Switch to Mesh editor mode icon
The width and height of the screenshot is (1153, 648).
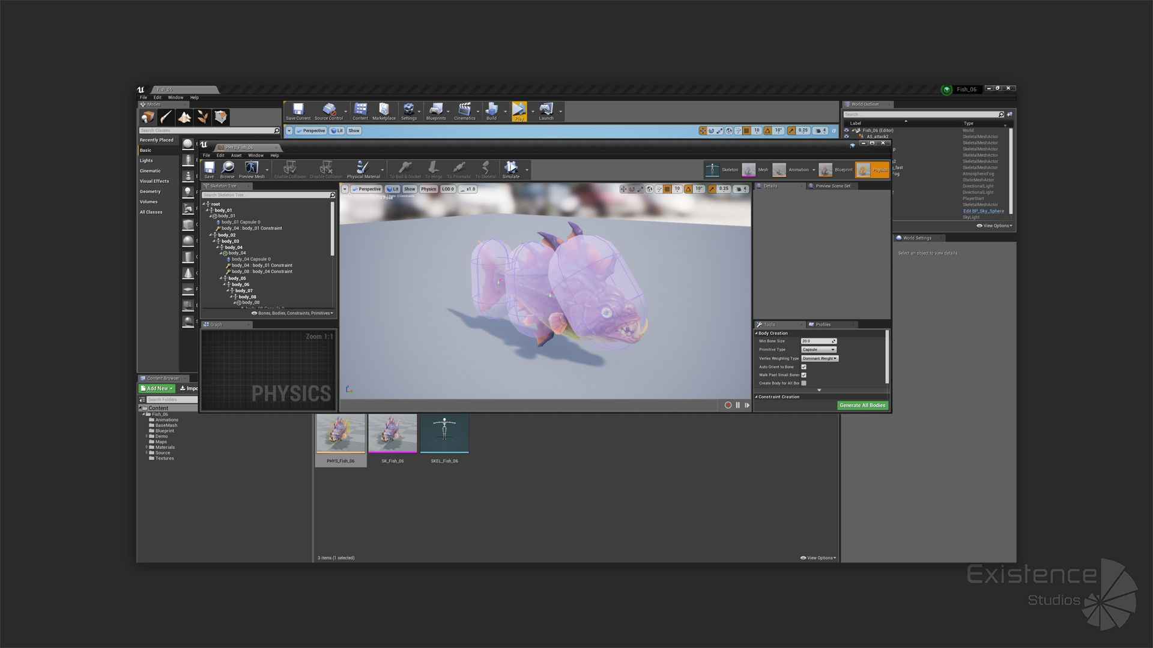[748, 170]
